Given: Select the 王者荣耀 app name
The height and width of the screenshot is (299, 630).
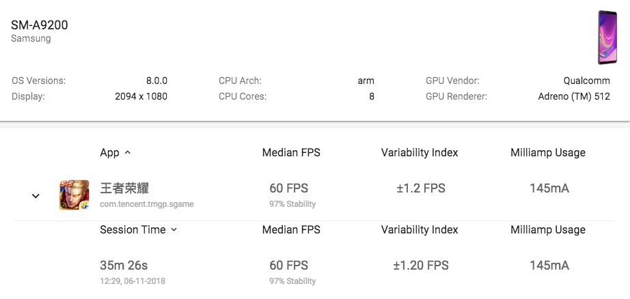Looking at the screenshot, I should 124,188.
